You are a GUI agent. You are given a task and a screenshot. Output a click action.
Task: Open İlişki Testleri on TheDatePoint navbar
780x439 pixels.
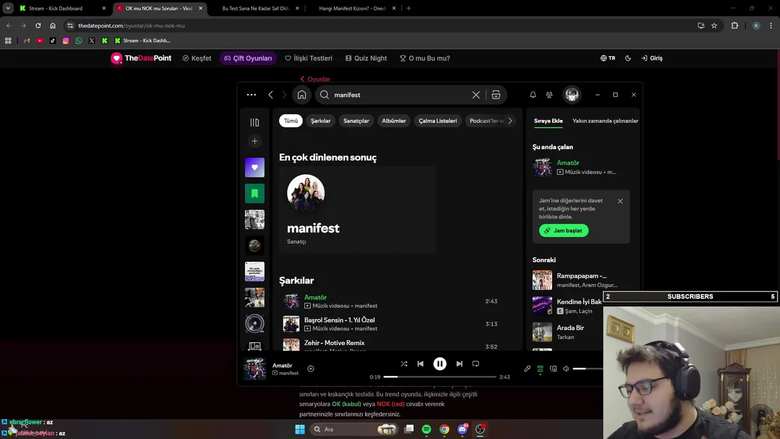click(308, 59)
